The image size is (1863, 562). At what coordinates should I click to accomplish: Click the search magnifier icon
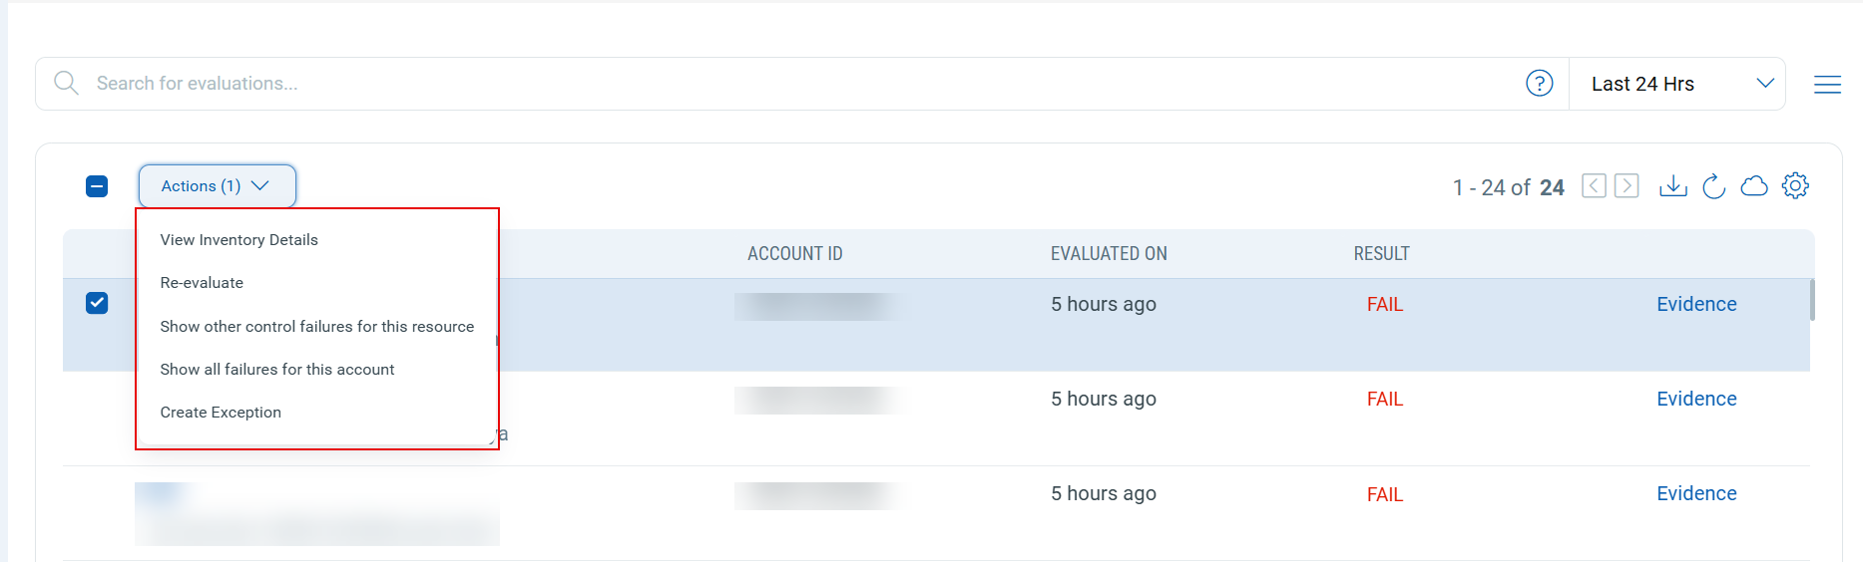66,83
